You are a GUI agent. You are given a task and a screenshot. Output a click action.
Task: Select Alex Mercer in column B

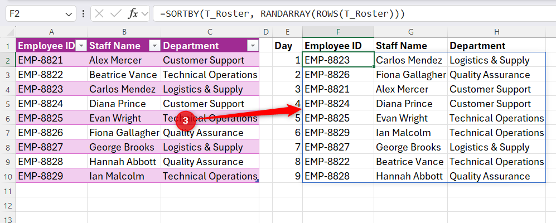pyautogui.click(x=124, y=60)
